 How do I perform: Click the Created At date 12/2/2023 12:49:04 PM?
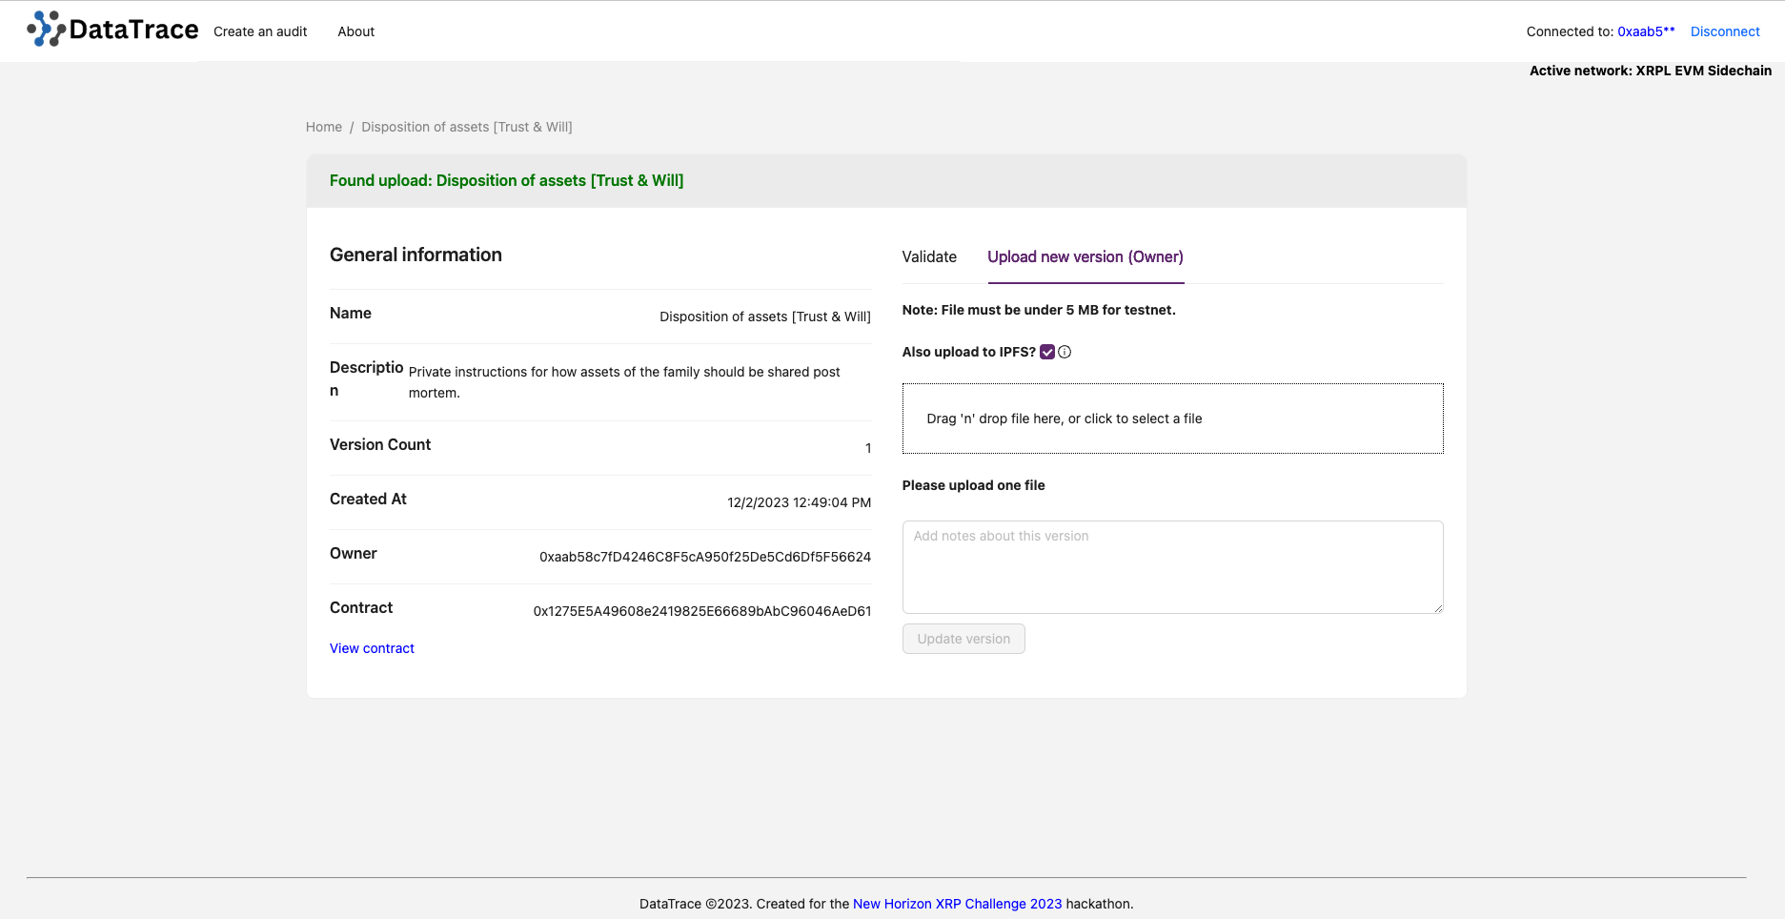799,502
